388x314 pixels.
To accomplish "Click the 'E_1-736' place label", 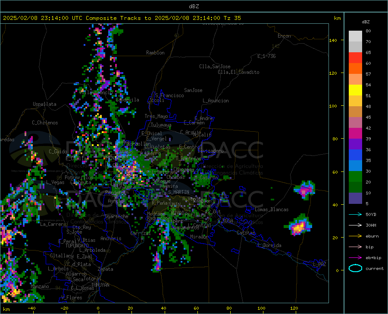I will 266,56.
